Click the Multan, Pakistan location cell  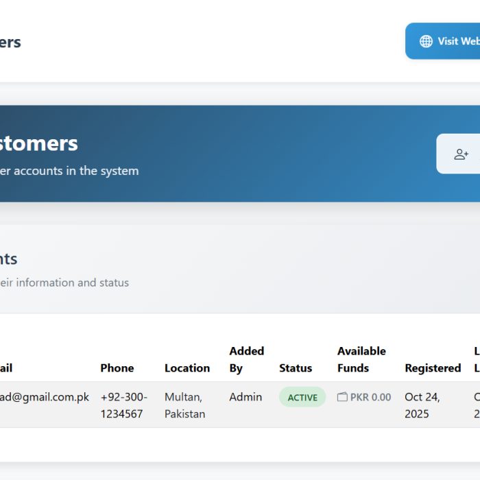(184, 405)
